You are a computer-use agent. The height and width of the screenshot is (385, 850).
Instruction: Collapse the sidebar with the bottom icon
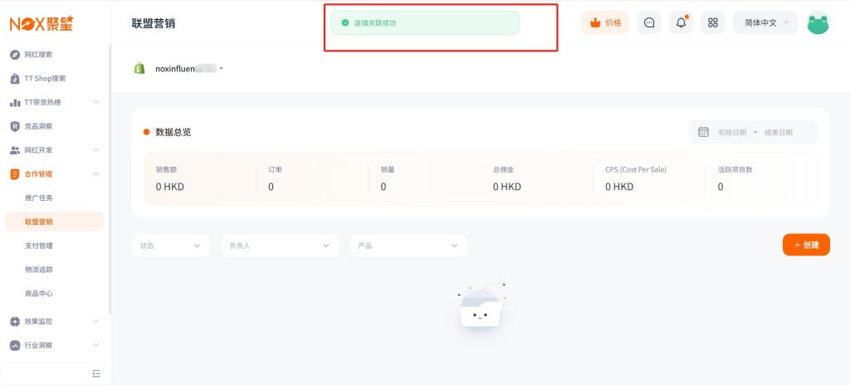click(96, 373)
